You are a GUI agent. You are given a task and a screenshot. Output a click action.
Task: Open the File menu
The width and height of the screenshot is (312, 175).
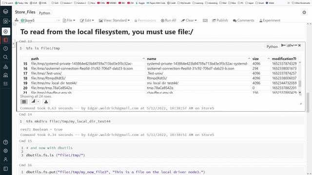pos(69,20)
